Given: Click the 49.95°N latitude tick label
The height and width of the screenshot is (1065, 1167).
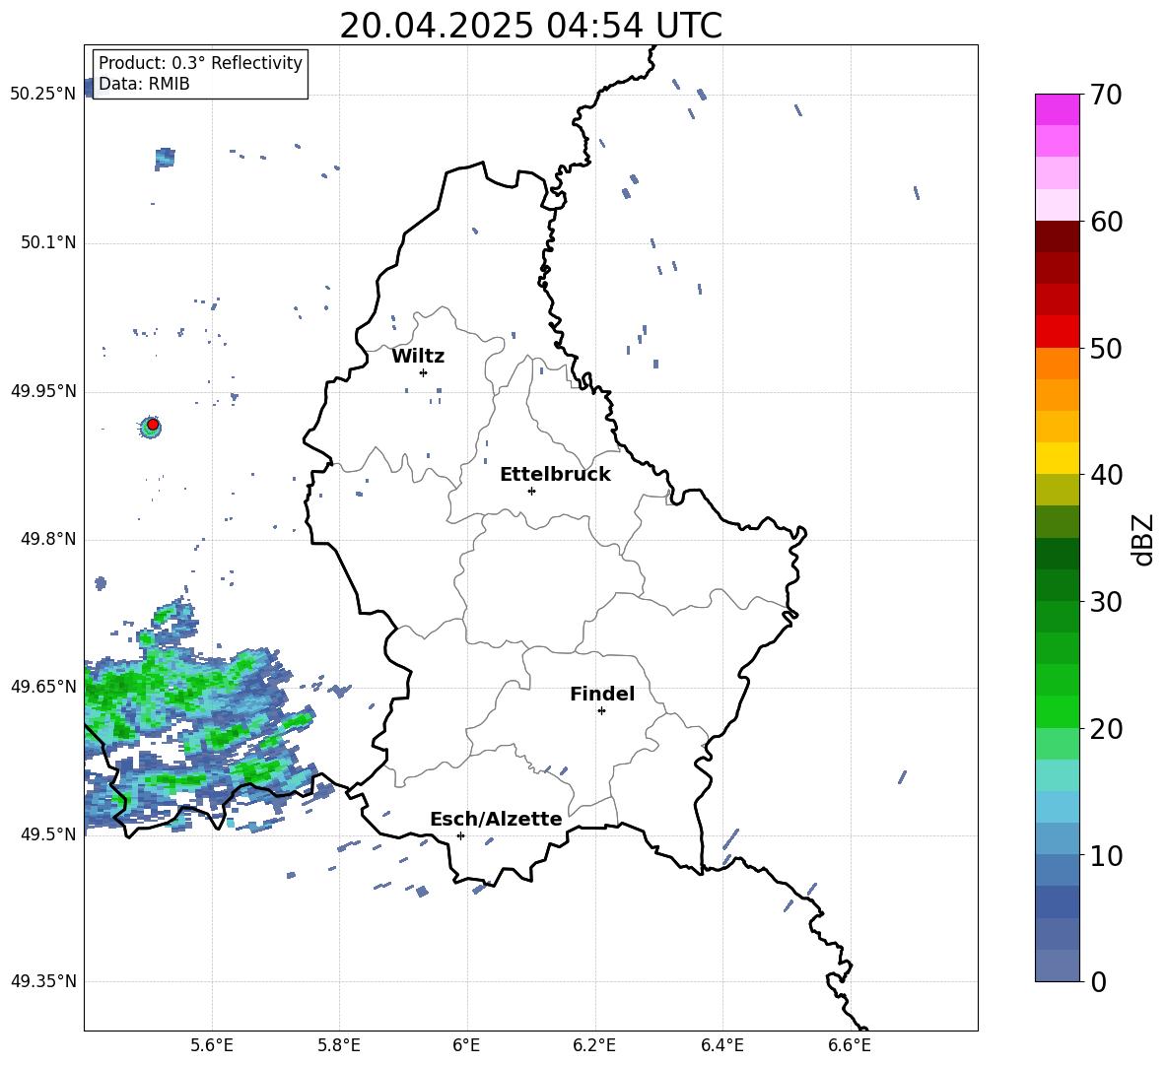Looking at the screenshot, I should coord(43,392).
